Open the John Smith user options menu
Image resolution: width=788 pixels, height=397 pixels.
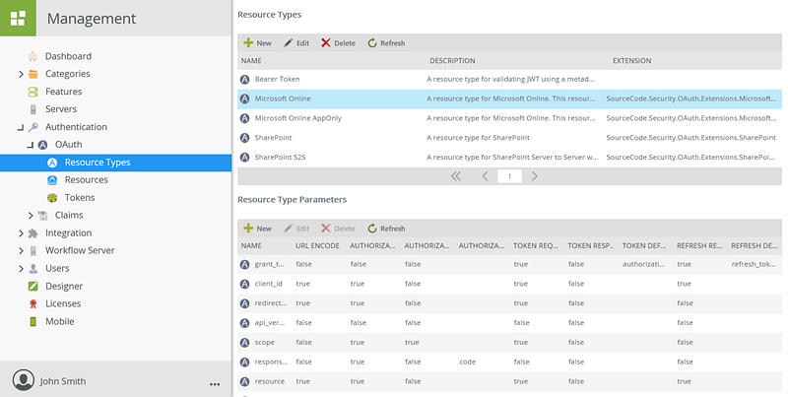(214, 382)
